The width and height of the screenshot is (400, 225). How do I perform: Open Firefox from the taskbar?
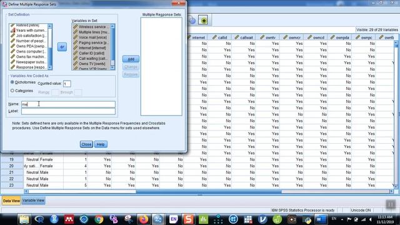point(144,219)
